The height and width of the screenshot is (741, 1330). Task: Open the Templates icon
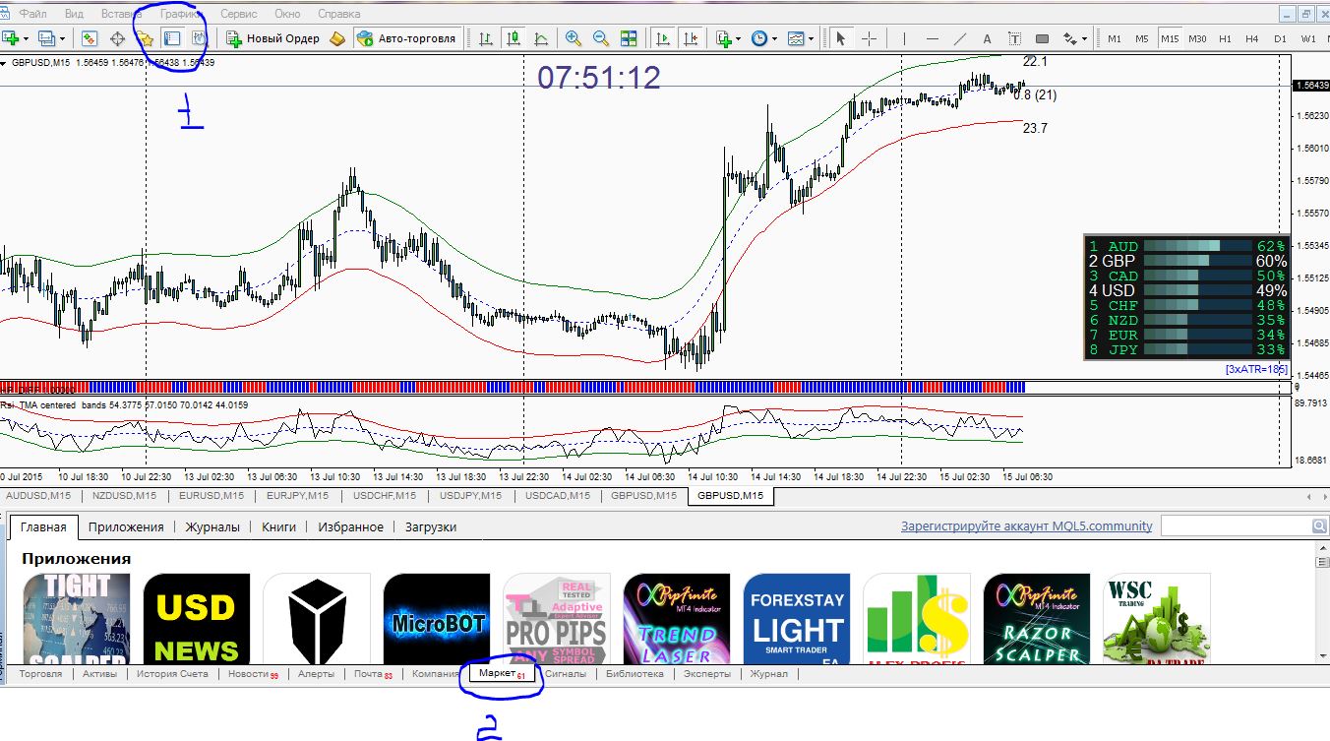click(x=794, y=38)
